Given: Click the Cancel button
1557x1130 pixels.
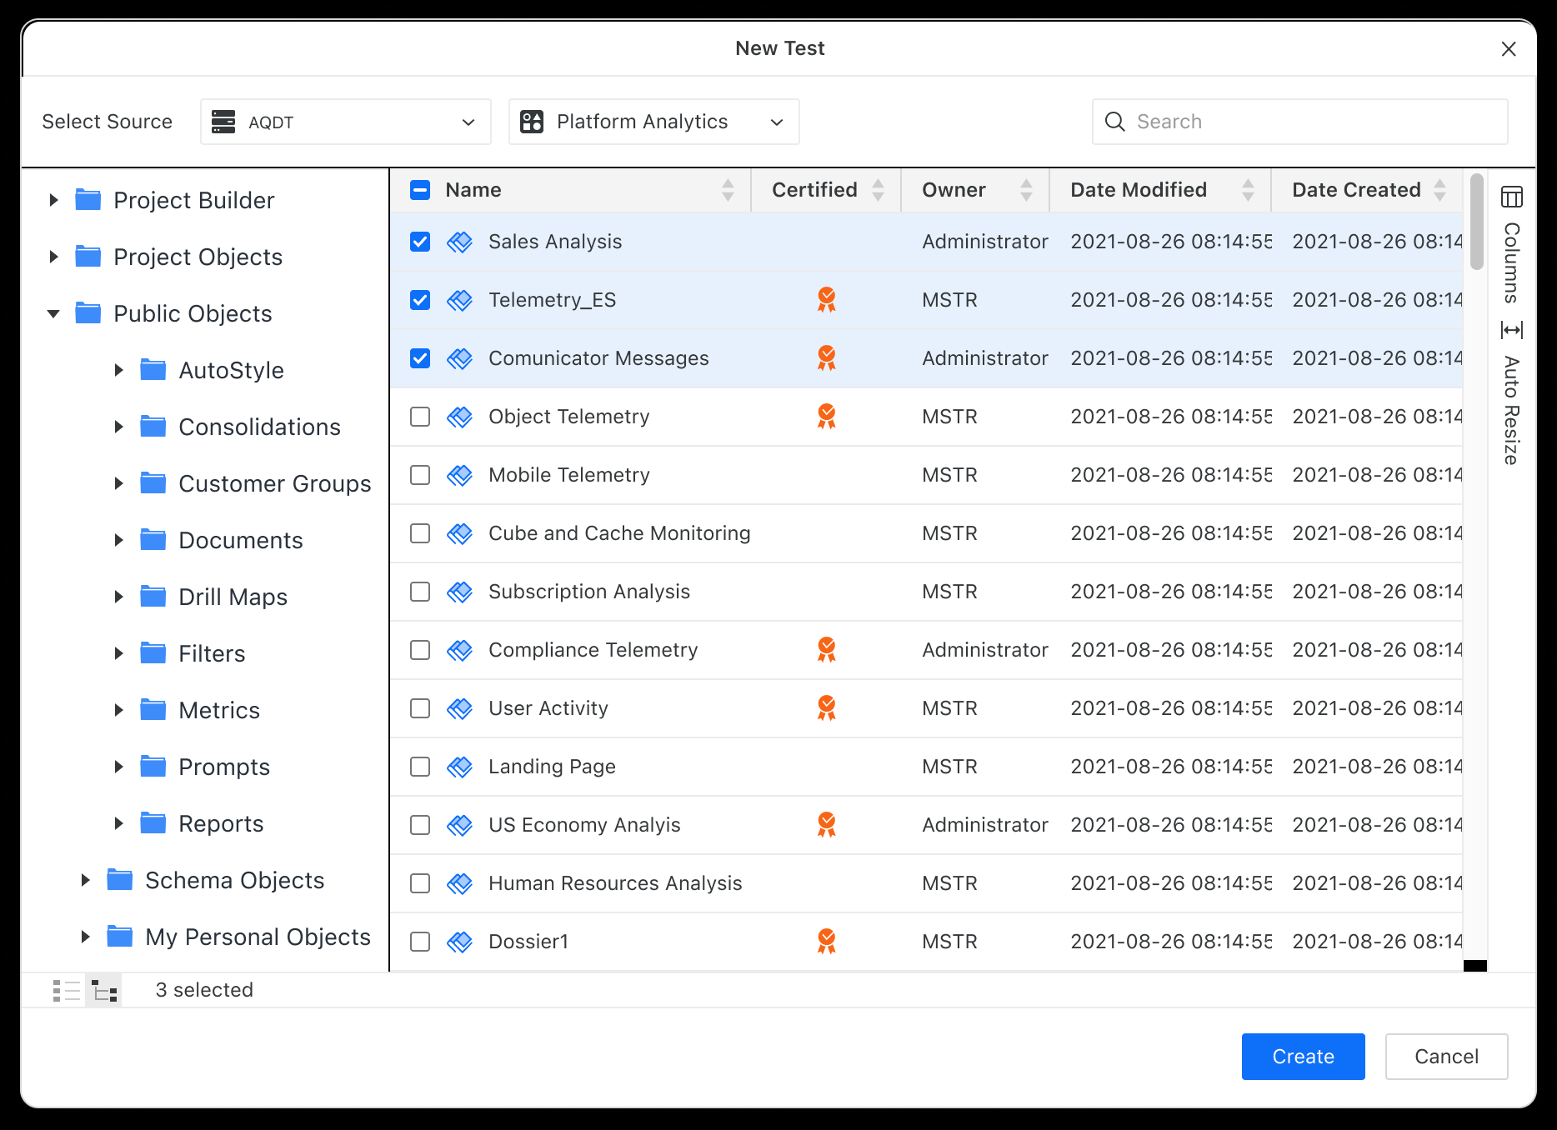Looking at the screenshot, I should [x=1446, y=1057].
